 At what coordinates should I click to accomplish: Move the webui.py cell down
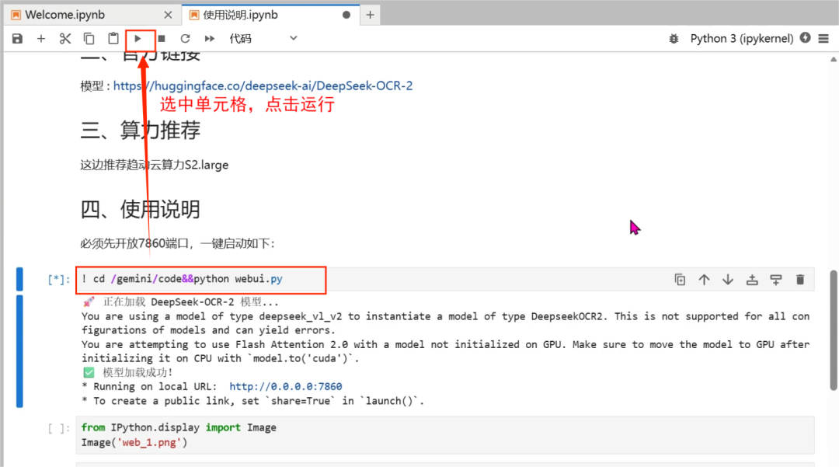728,279
